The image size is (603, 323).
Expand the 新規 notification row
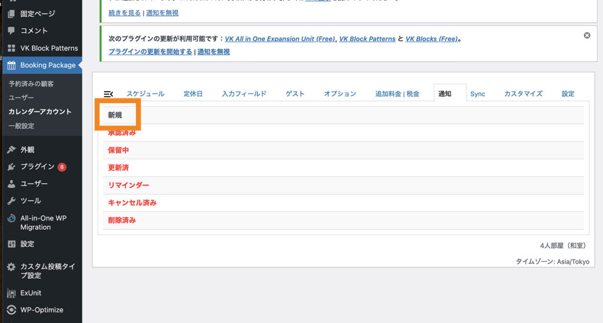point(115,116)
